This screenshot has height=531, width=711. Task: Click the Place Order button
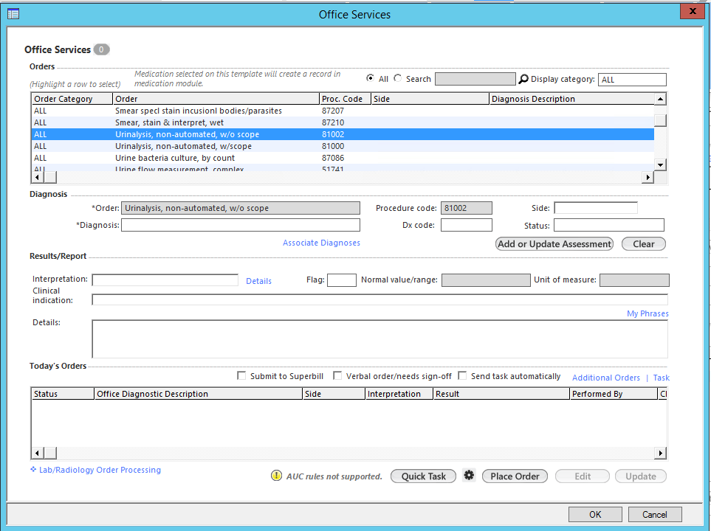tap(515, 476)
